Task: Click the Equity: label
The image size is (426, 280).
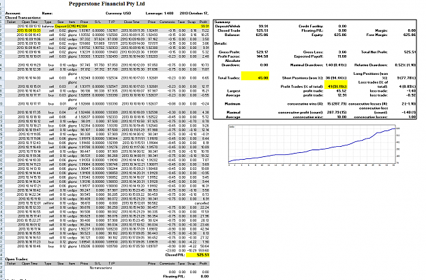Action: coord(318,35)
